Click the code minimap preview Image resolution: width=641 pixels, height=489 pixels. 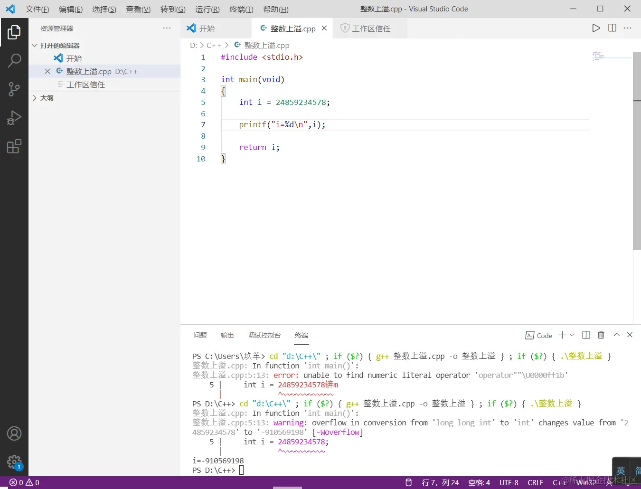tap(612, 56)
